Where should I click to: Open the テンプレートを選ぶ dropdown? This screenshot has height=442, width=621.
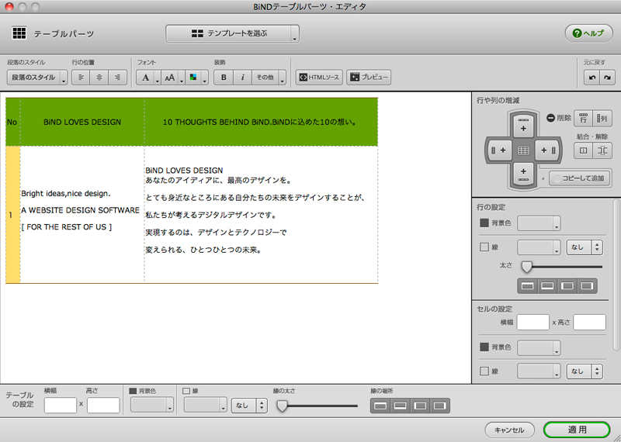point(232,34)
